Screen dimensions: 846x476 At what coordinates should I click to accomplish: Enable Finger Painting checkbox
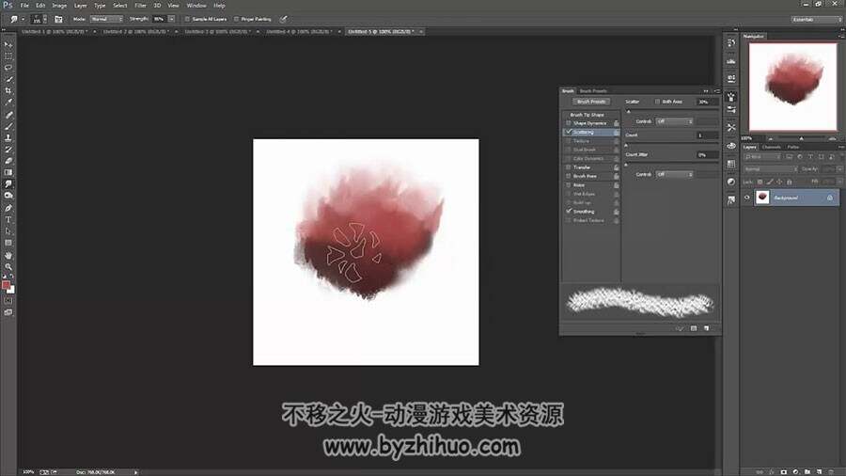point(236,19)
